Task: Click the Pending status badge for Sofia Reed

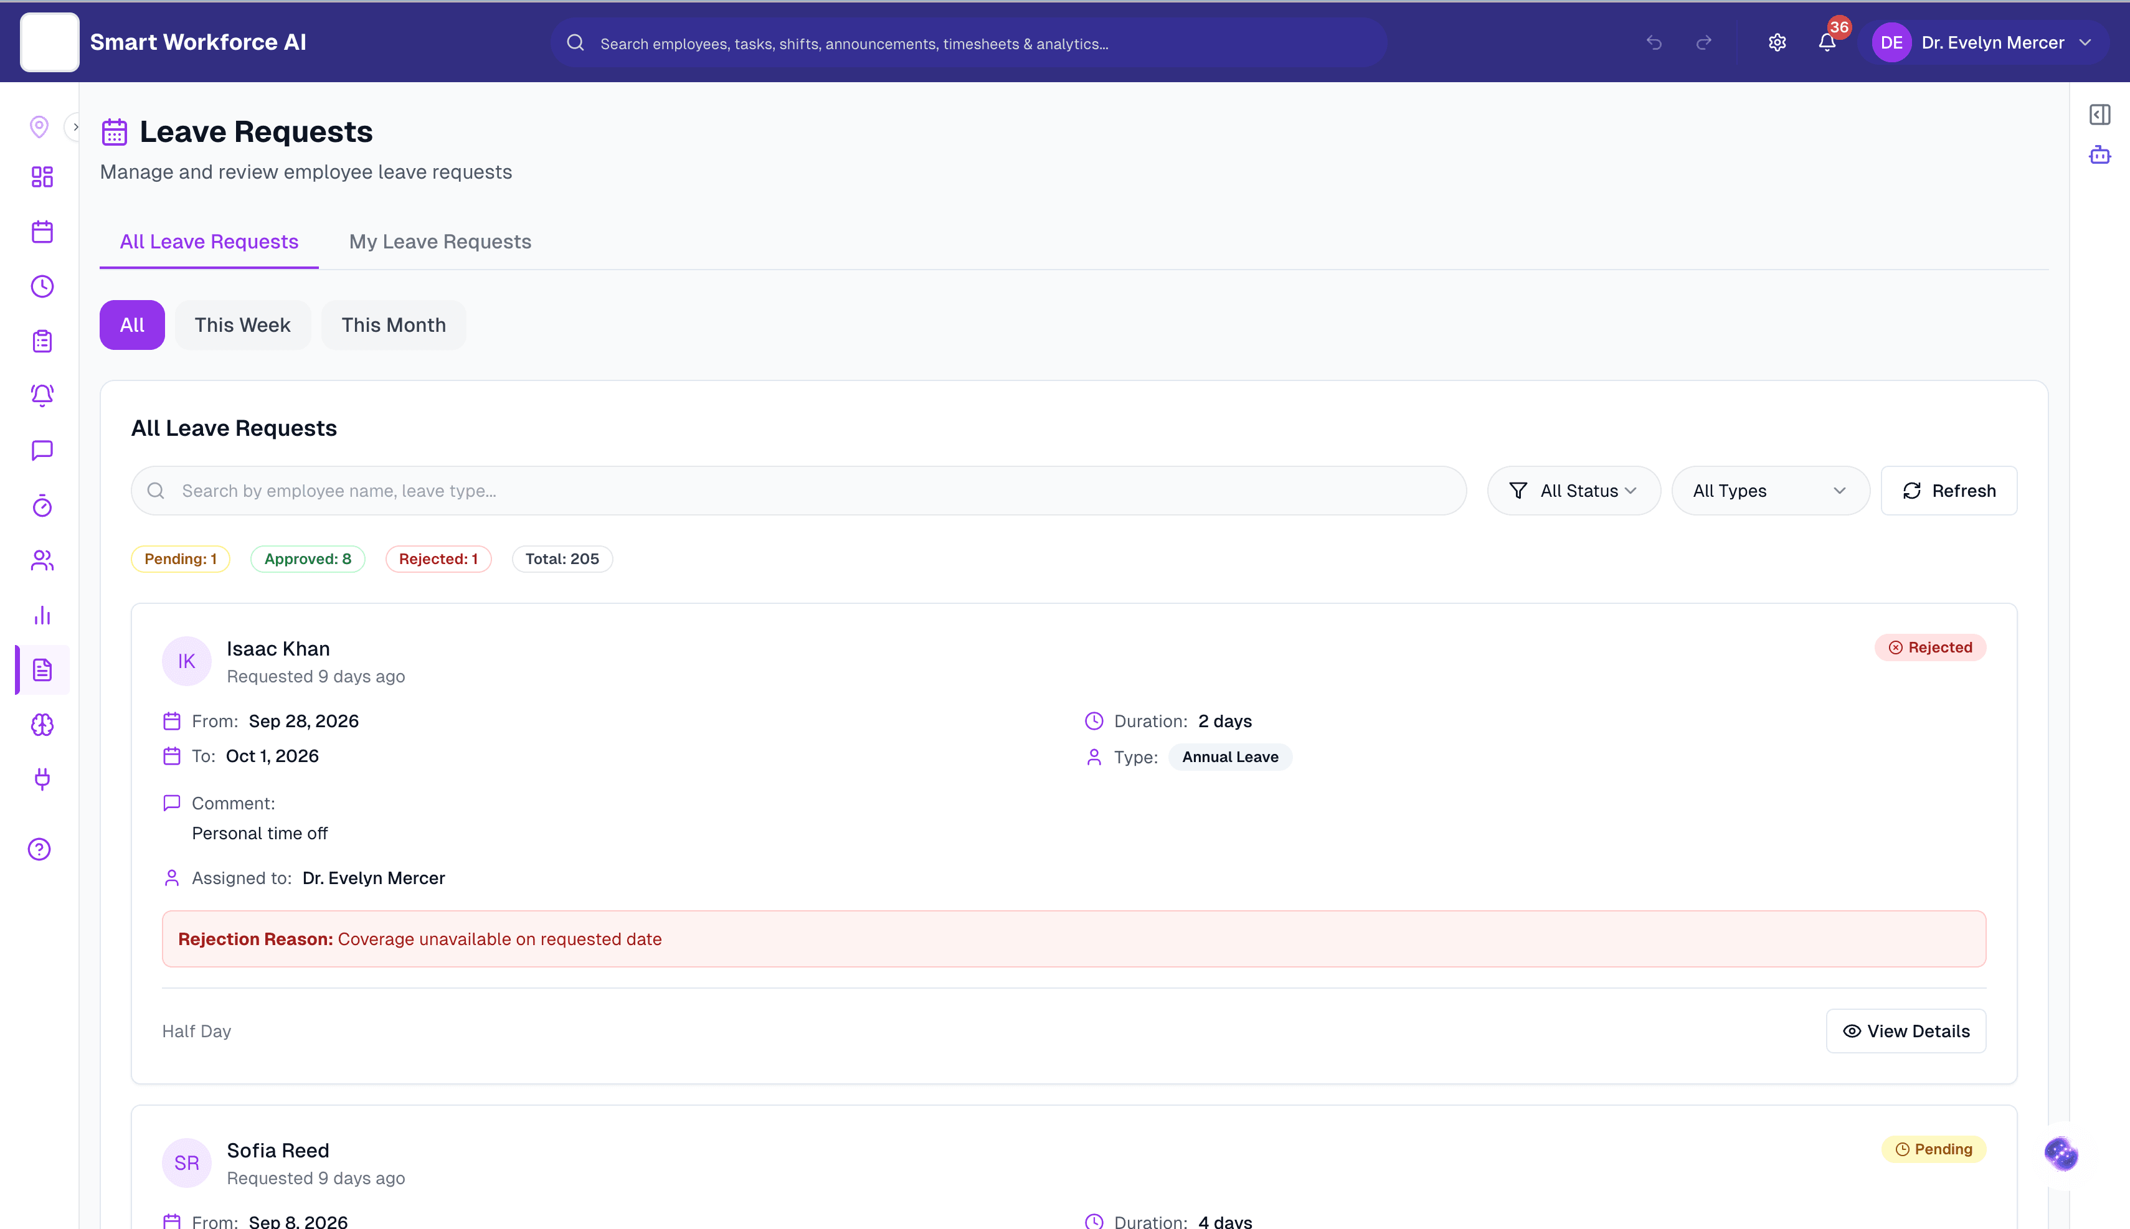Action: pos(1933,1149)
